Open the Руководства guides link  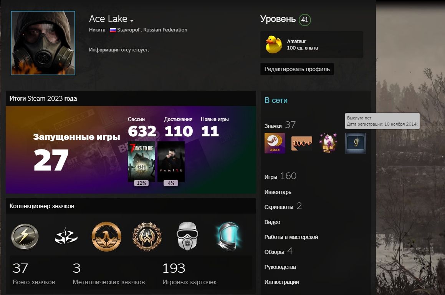[280, 267]
